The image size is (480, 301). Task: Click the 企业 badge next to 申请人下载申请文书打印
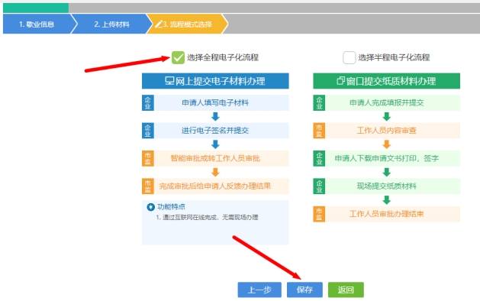319,158
